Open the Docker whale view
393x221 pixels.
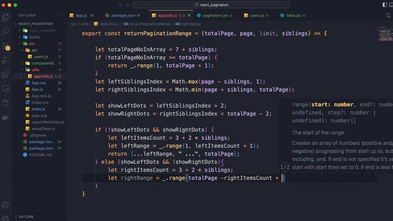[x=6, y=117]
